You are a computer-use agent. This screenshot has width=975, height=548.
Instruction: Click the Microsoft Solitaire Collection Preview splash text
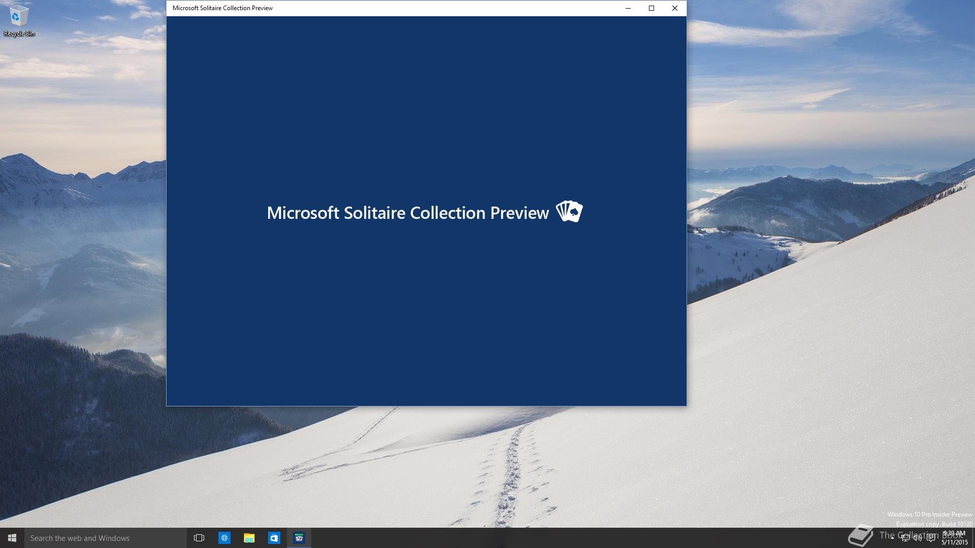coord(408,213)
